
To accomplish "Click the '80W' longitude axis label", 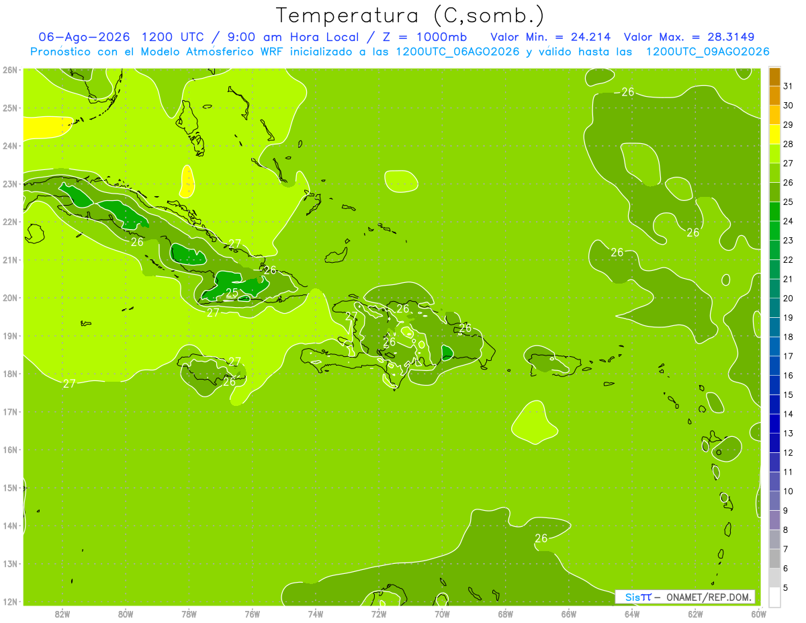I will [x=126, y=614].
